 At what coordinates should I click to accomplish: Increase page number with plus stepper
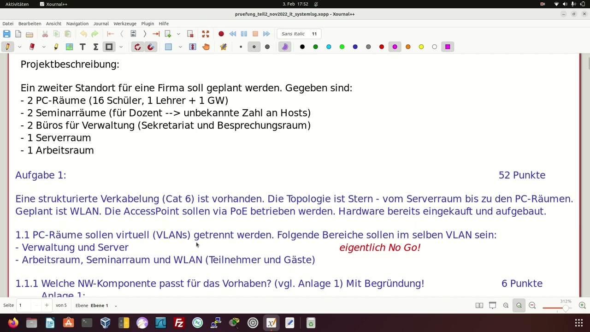(x=47, y=305)
